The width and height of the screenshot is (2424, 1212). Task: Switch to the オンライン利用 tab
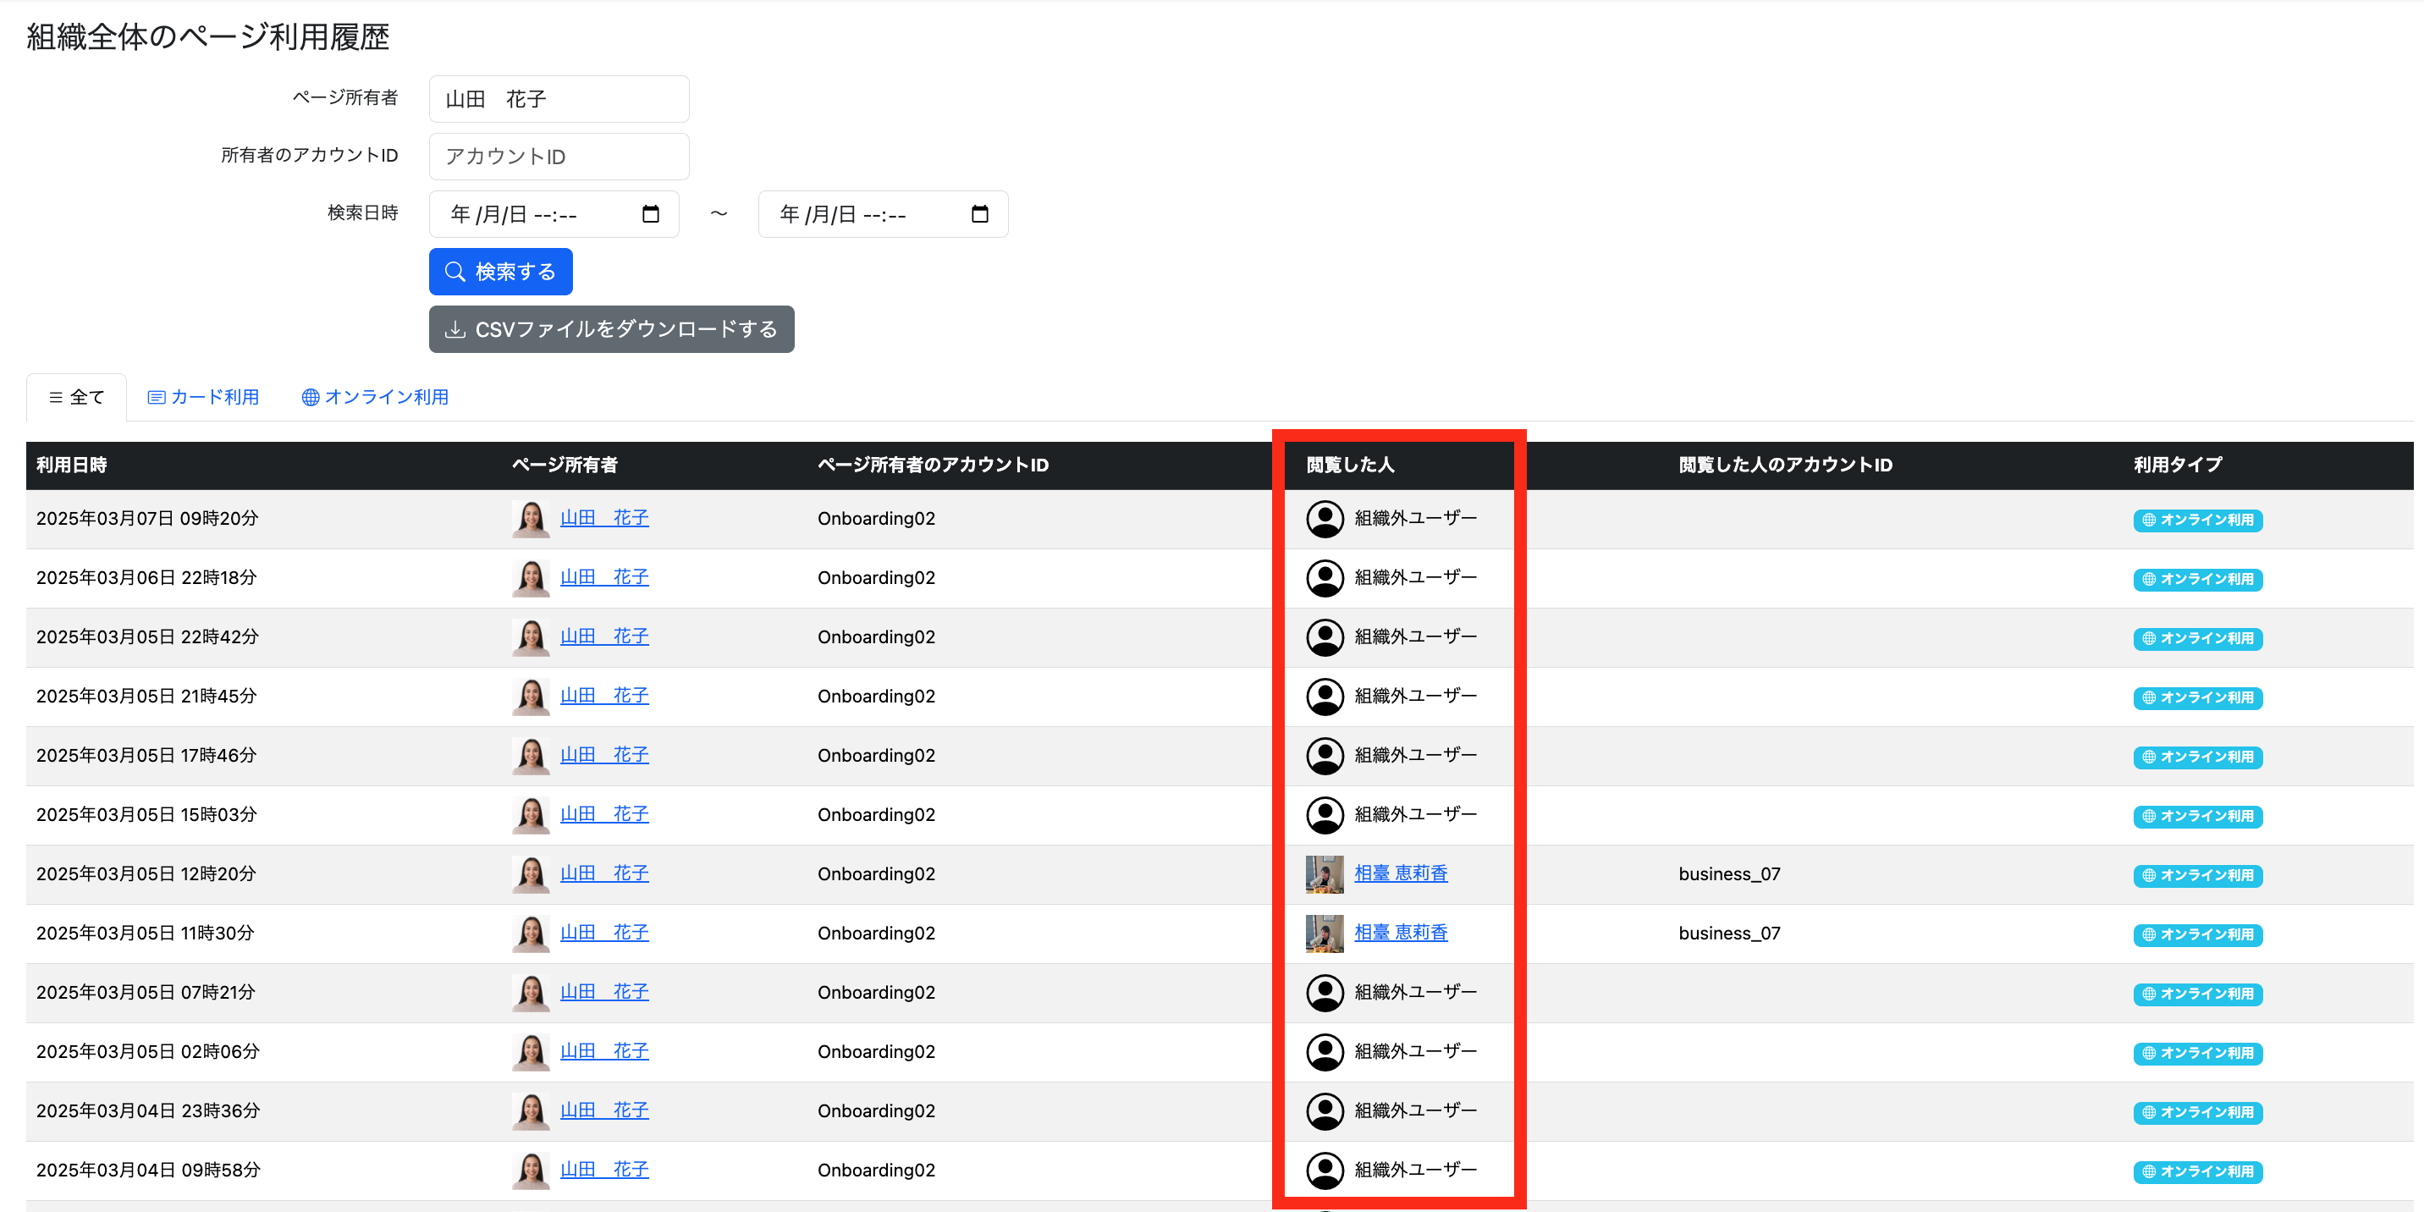coord(374,397)
